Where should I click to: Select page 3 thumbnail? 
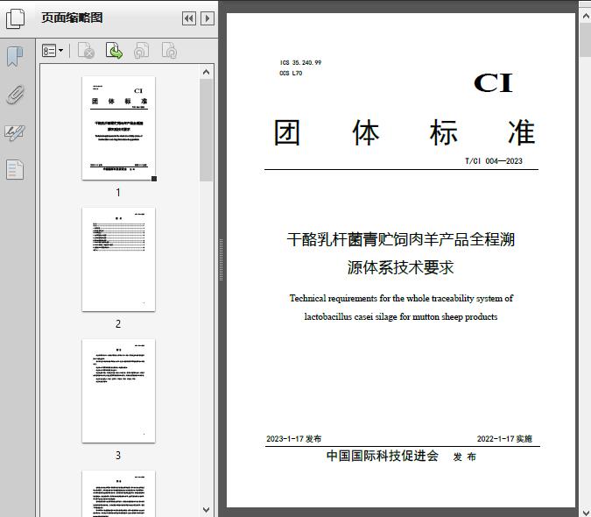tap(118, 391)
